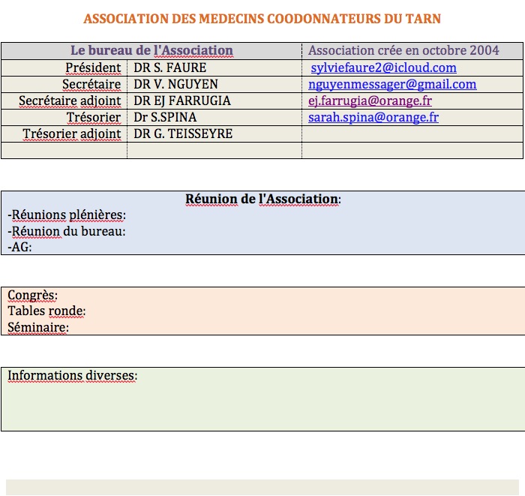This screenshot has height=496, width=525.
Task: Click the name Dr S.SPINA
Action: [x=165, y=117]
